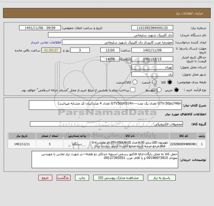214x206 pixels.
Task: Open مشاهده مدارک پیوستی (0) button
Action: [x=118, y=178]
